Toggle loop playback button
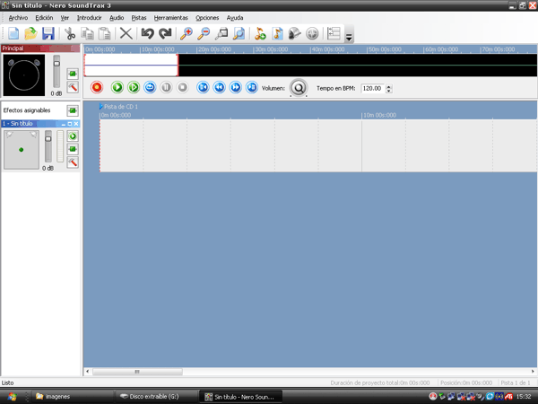Viewport: 538px width, 404px height. (150, 88)
